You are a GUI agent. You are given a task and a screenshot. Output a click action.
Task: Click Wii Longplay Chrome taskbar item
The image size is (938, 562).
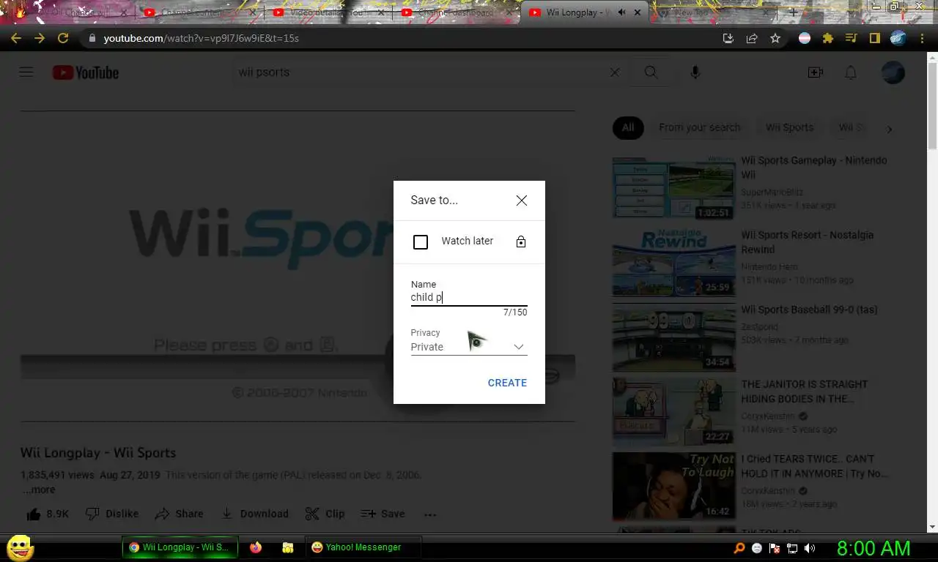pyautogui.click(x=180, y=547)
